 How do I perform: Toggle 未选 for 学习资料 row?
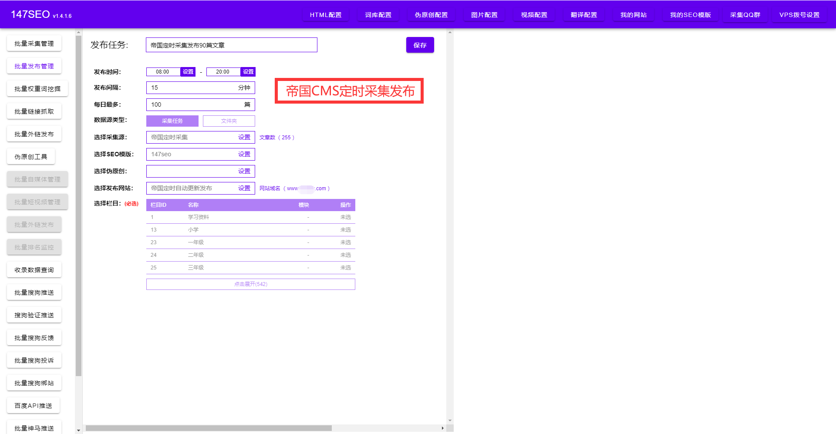click(x=346, y=217)
